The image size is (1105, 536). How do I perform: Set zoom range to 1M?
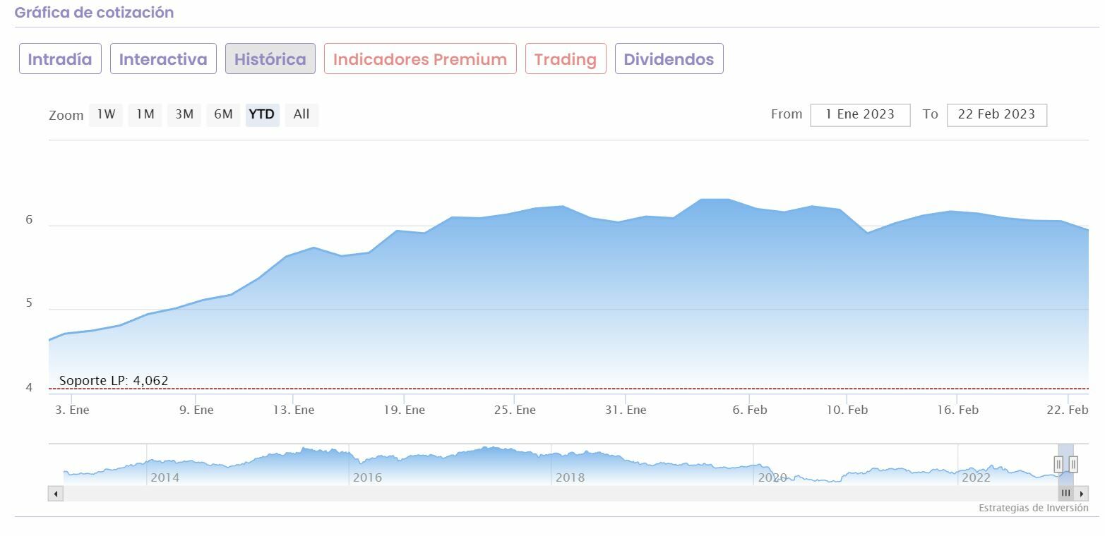[x=145, y=114]
